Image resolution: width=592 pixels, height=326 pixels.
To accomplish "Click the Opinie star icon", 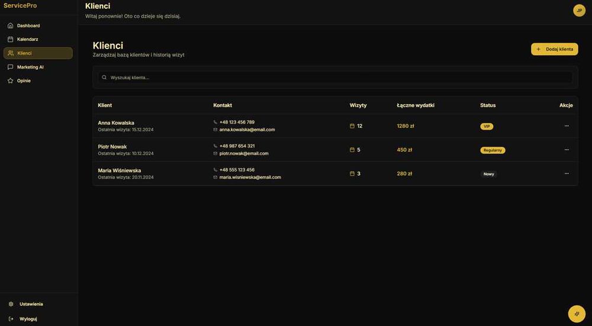I will (11, 81).
